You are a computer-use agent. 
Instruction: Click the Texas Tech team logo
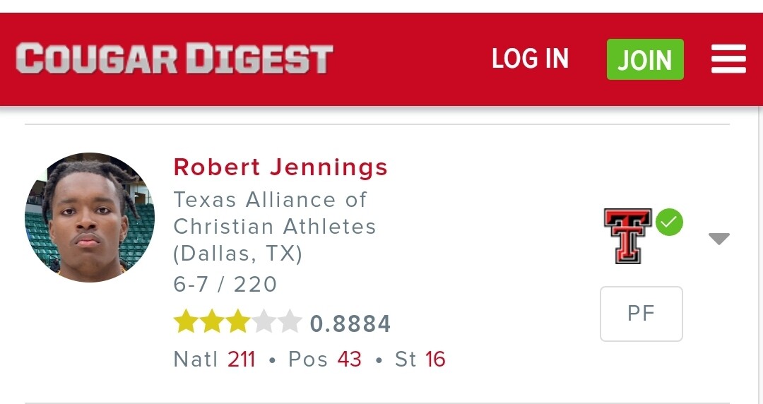click(x=628, y=236)
